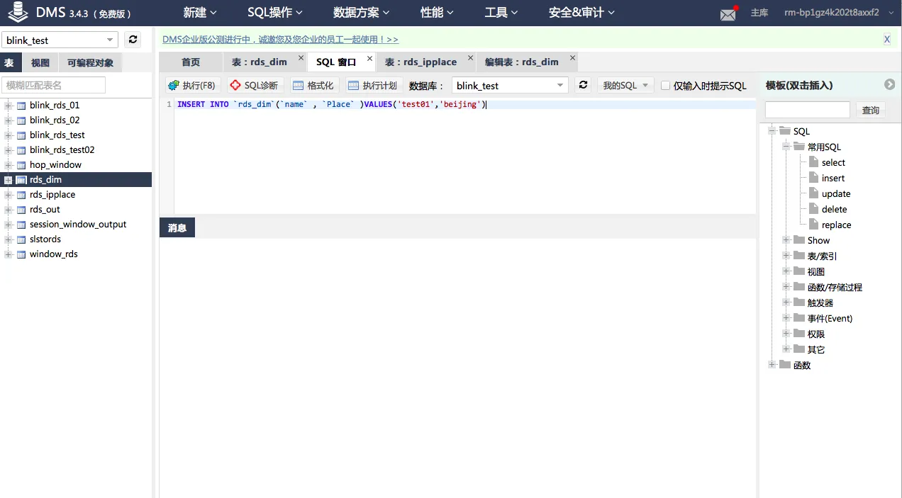The width and height of the screenshot is (902, 498).
Task: Select the slstords table
Action: click(x=45, y=239)
